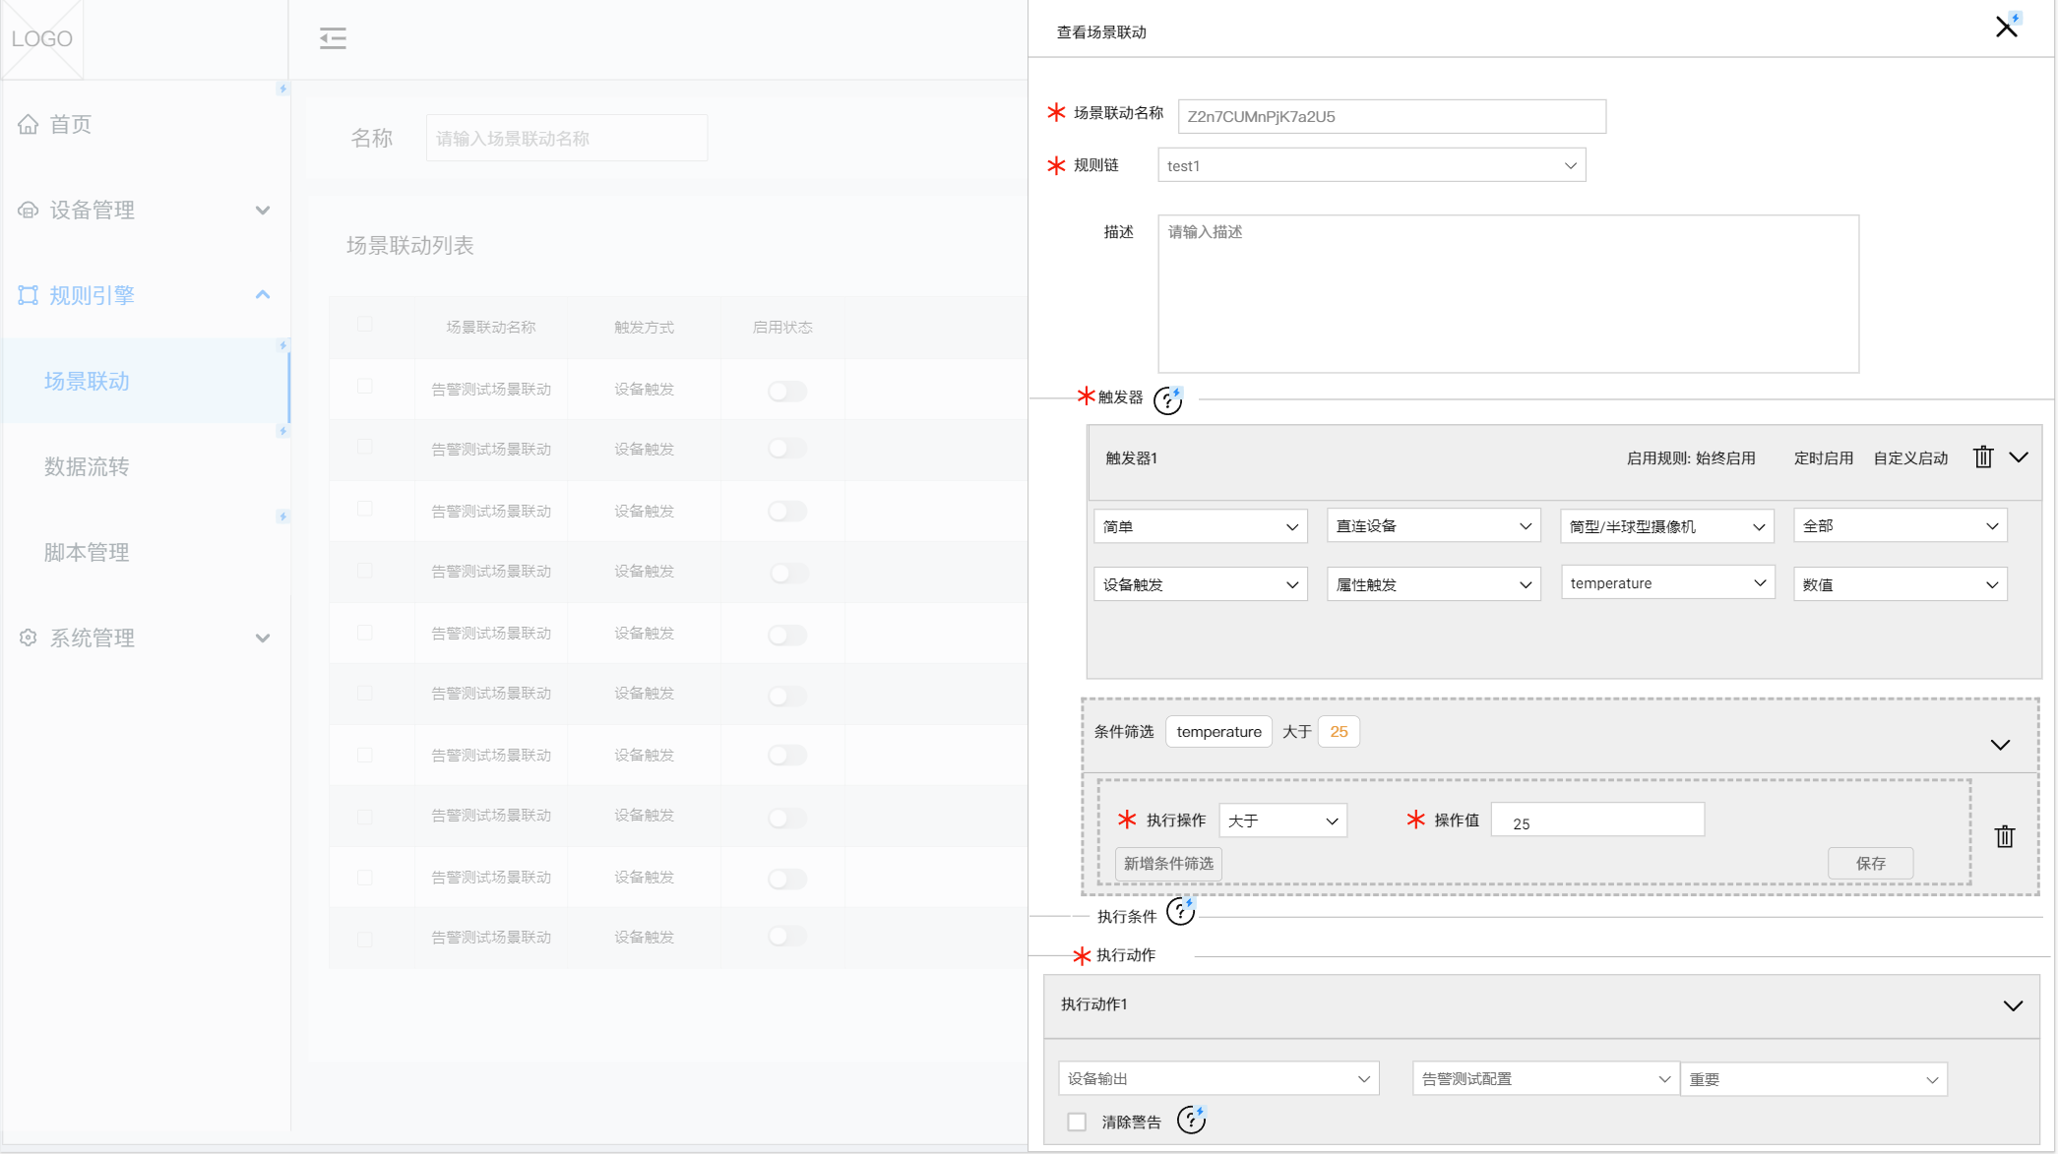Open the help tip next to 清除警告
The height and width of the screenshot is (1154, 2058).
click(1191, 1120)
